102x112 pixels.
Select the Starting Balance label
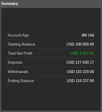point(21,44)
